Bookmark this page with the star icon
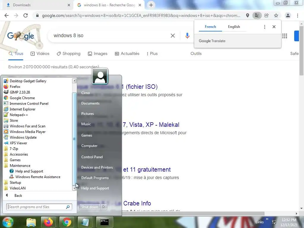The image size is (304, 228). [276, 15]
